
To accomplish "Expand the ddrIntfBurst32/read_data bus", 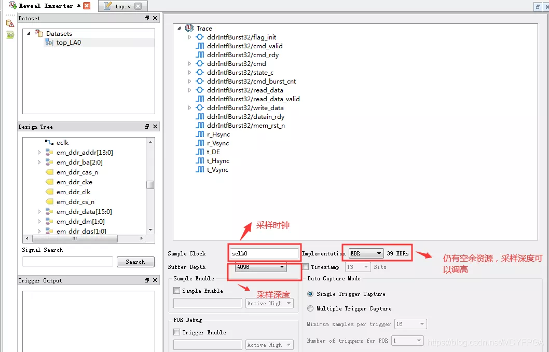I will 189,90.
